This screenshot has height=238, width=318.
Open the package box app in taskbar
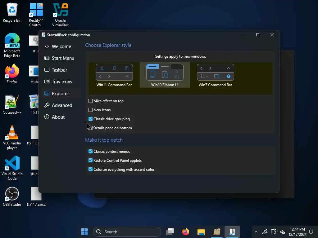pyautogui.click(x=216, y=232)
